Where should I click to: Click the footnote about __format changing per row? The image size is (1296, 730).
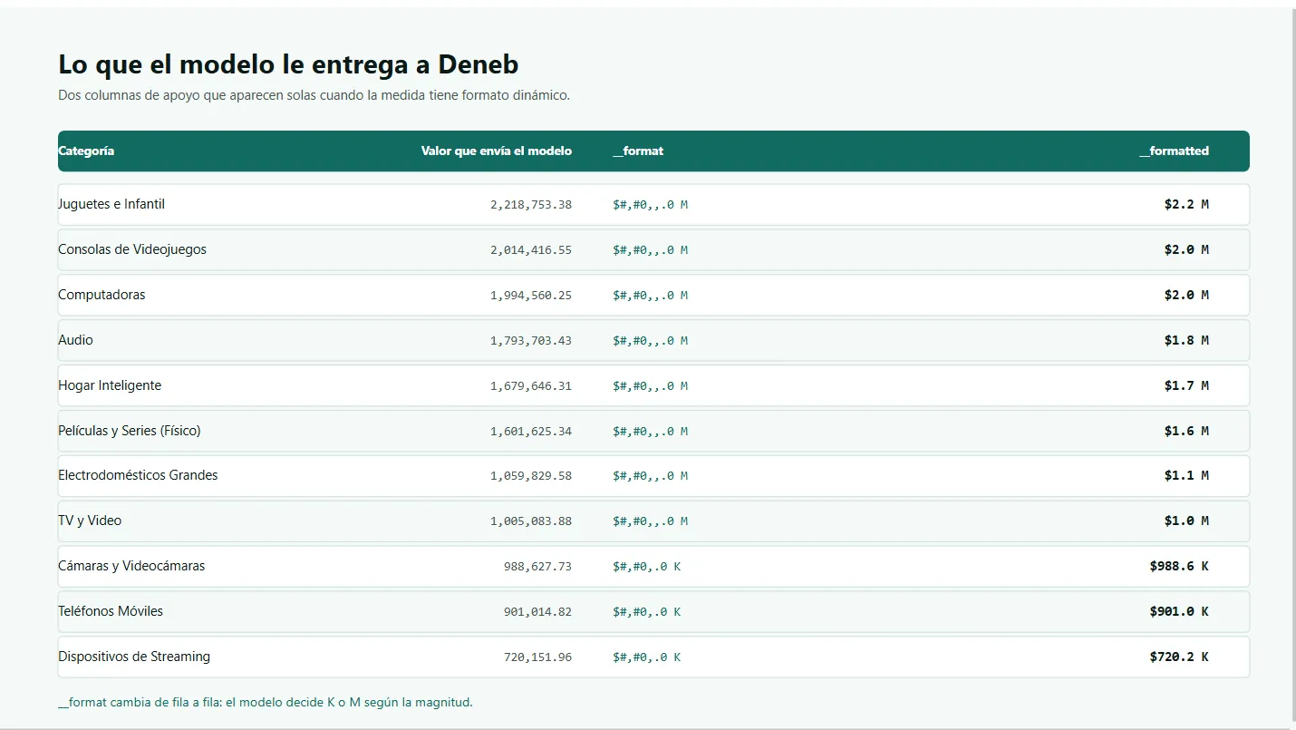(x=266, y=702)
